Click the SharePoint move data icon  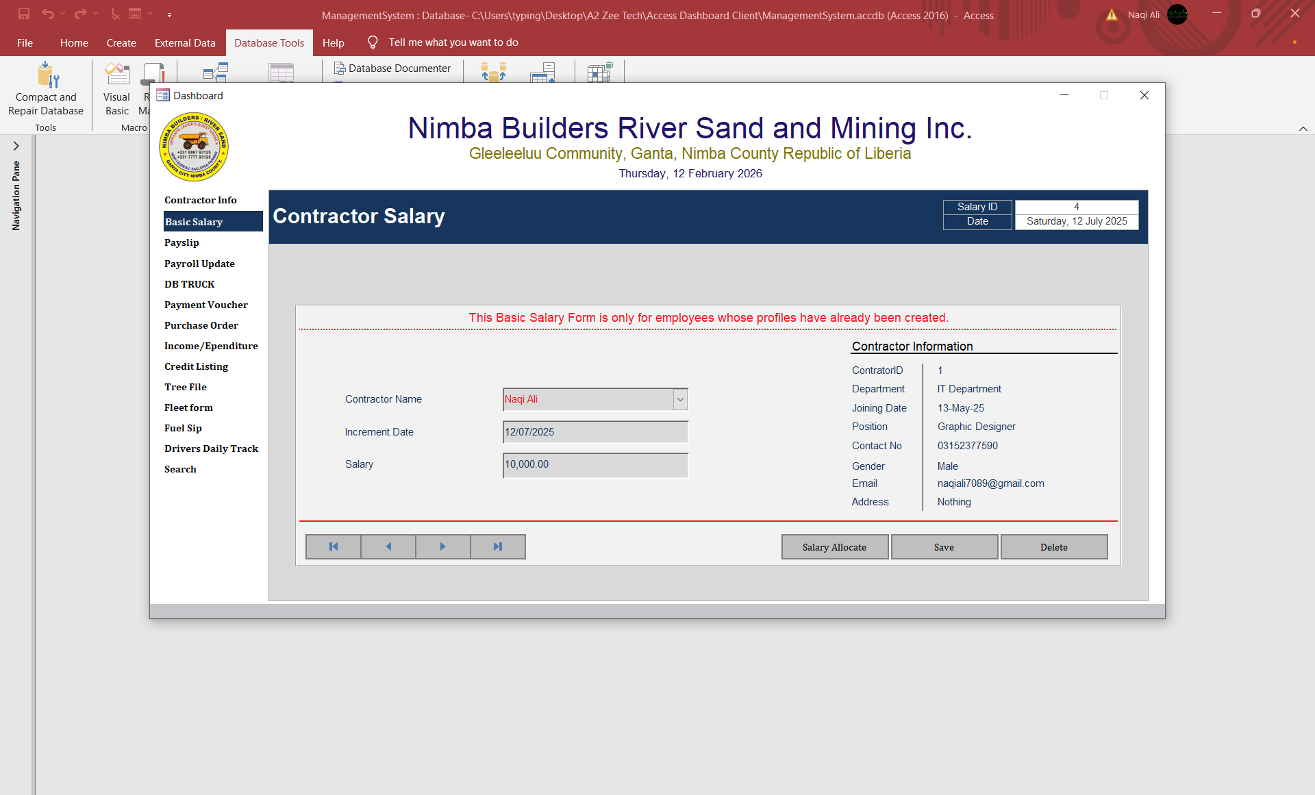tap(543, 72)
